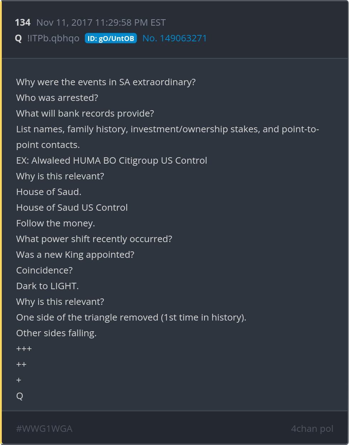Click the Q signature ending the post
This screenshot has width=349, height=445.
tap(20, 396)
